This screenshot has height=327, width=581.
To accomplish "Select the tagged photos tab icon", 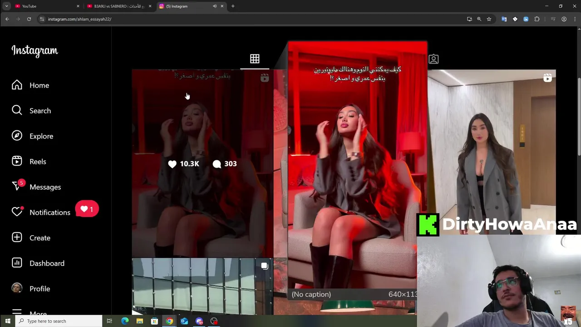I will (433, 59).
